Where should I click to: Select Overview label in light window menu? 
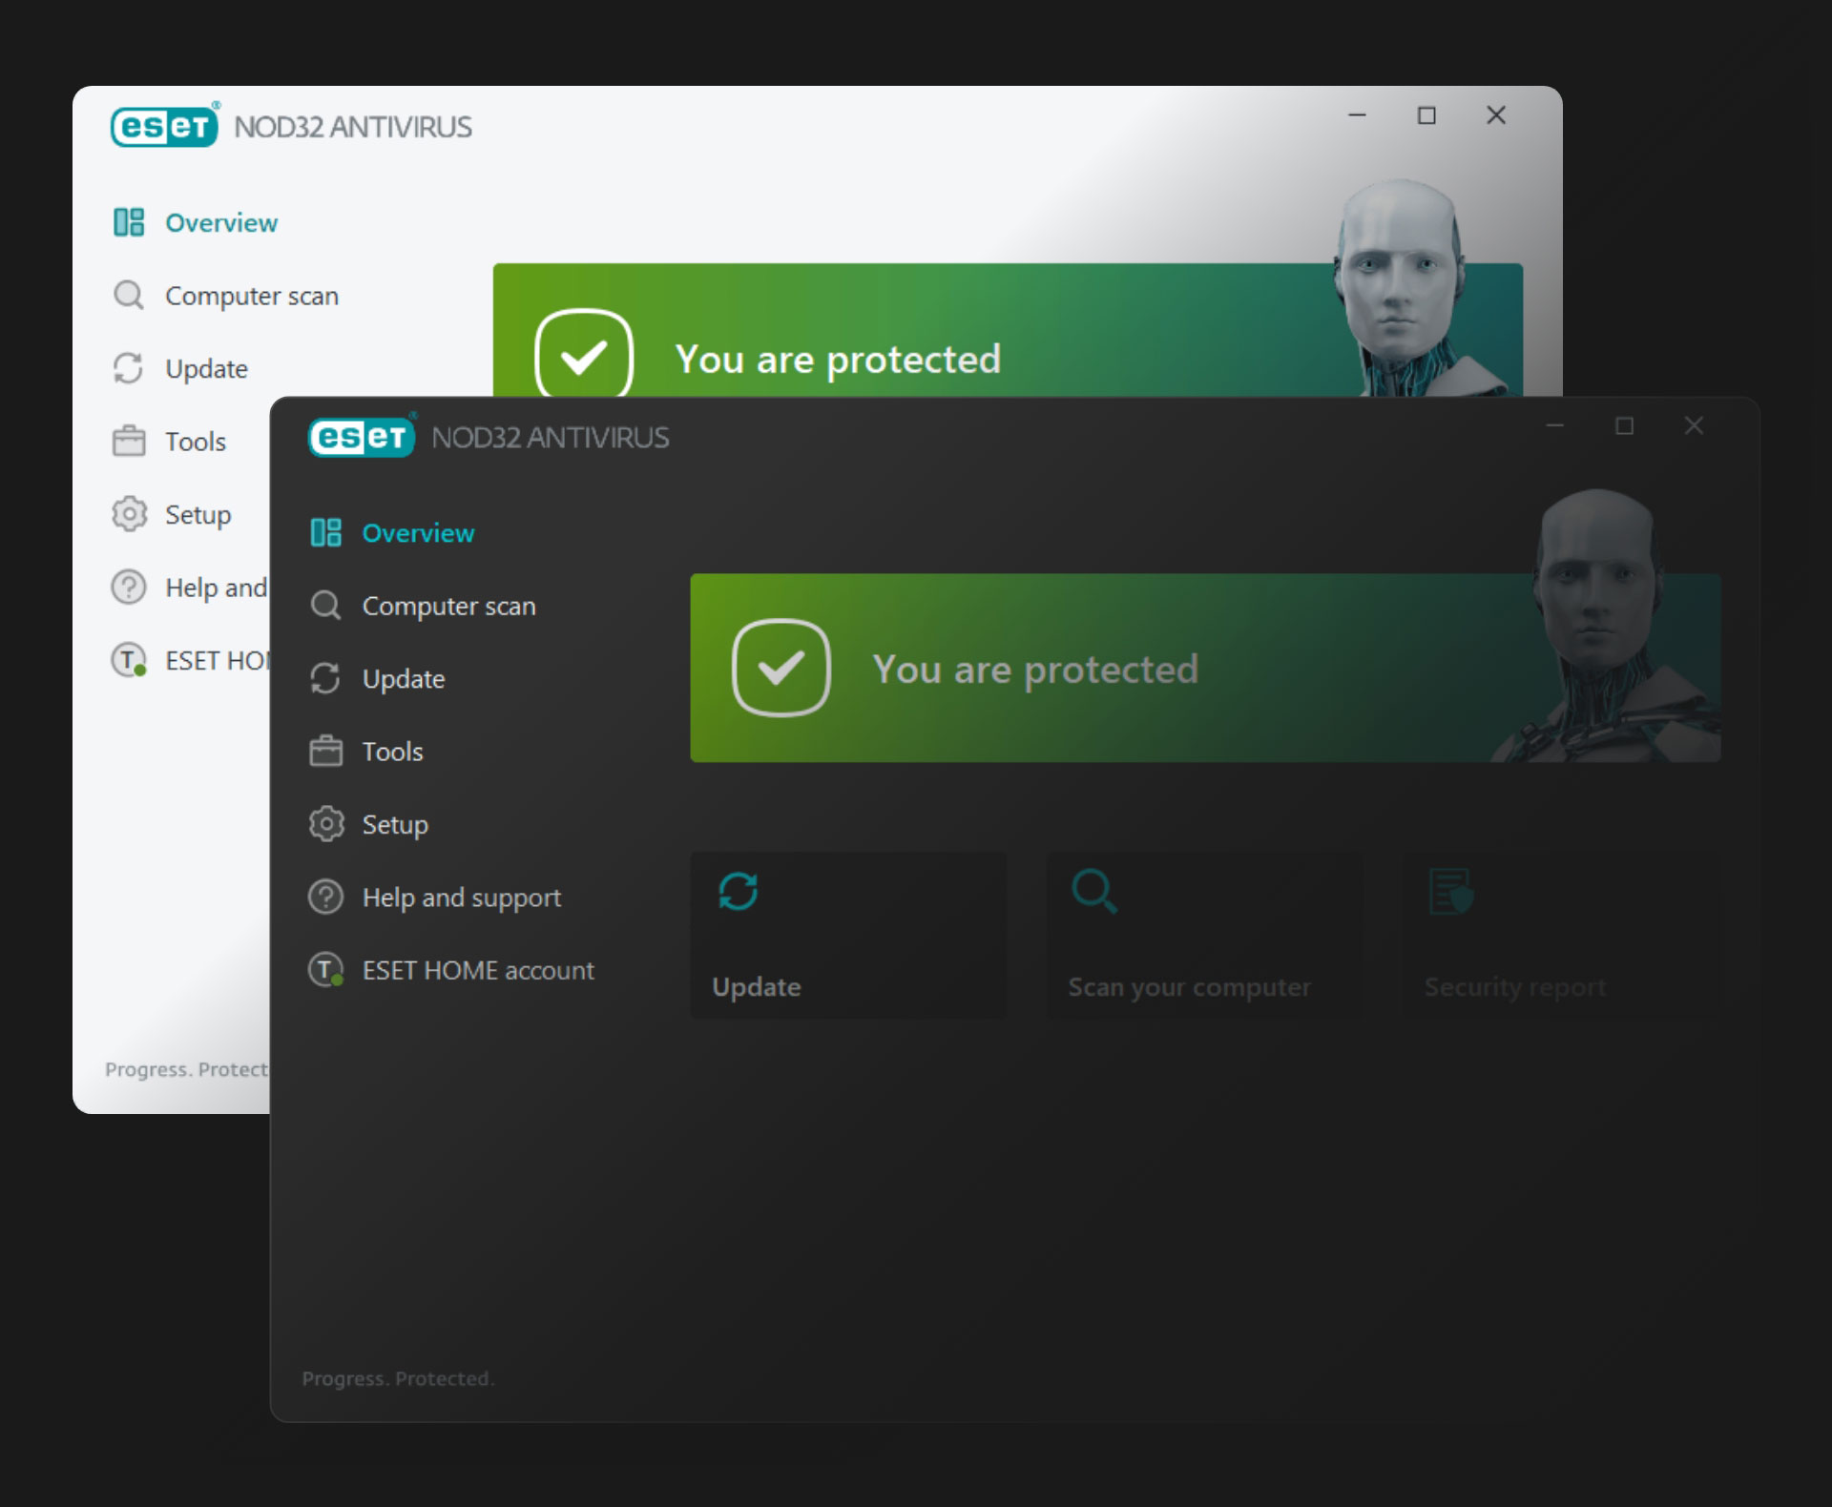point(221,223)
